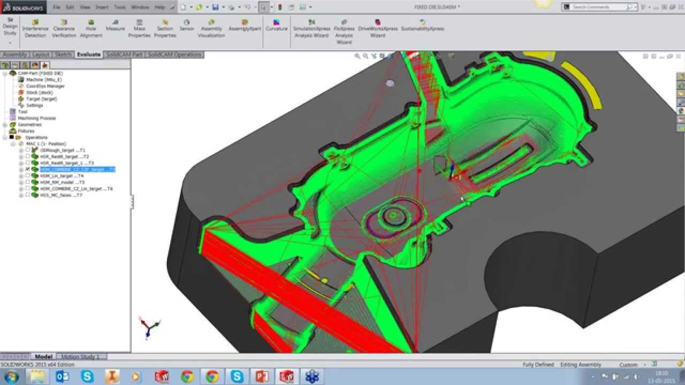Click the Rebuild traffic light icon
The height and width of the screenshot is (385, 685).
click(x=280, y=7)
